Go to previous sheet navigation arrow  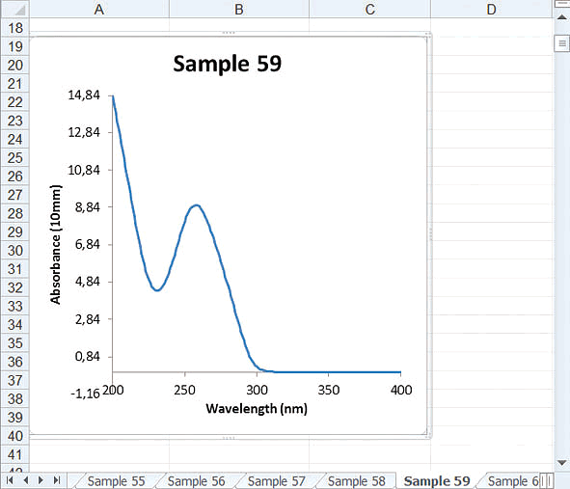pyautogui.click(x=25, y=480)
